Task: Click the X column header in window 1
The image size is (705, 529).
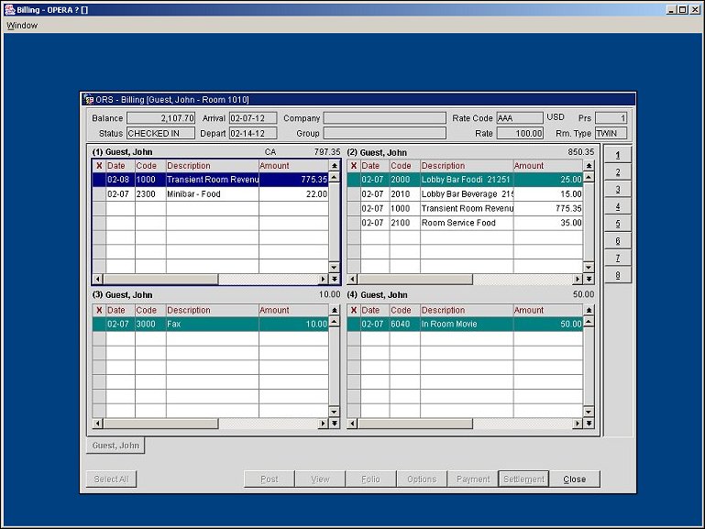Action: coord(99,166)
